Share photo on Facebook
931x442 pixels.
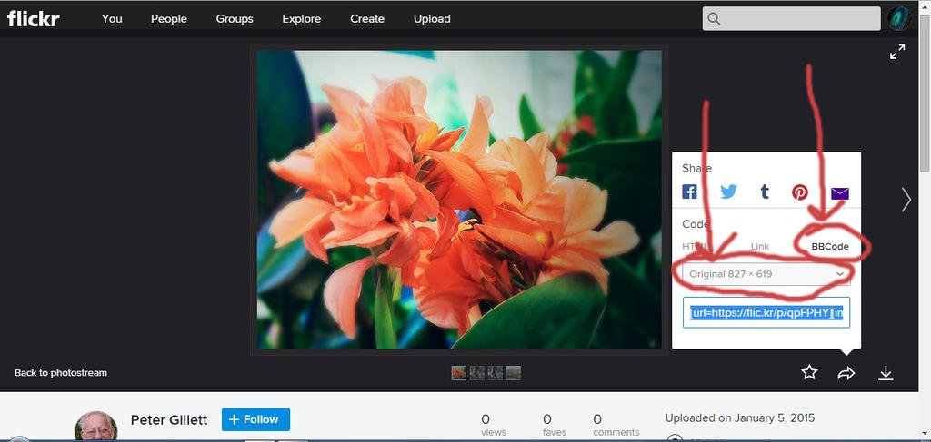[689, 192]
